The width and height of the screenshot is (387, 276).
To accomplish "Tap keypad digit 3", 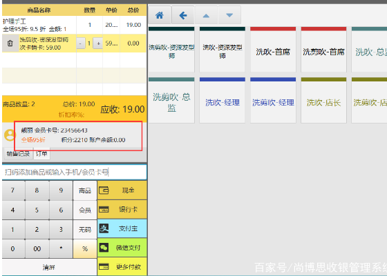I will [61, 229].
